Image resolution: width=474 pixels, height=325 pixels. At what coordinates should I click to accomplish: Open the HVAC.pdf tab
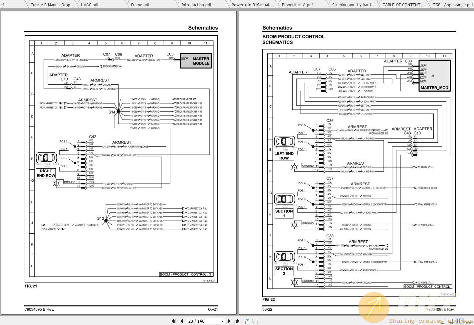point(90,5)
